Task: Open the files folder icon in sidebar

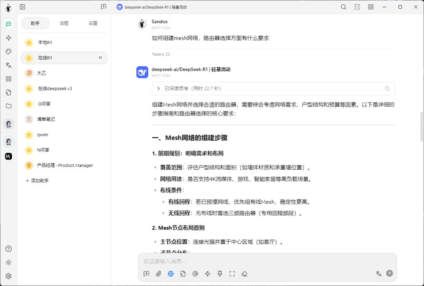Action: pyautogui.click(x=9, y=106)
